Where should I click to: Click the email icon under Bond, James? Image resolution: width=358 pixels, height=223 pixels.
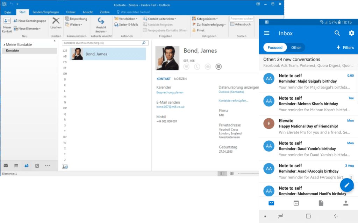point(219,67)
